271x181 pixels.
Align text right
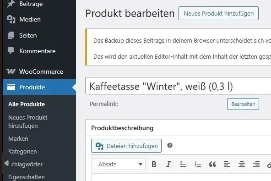[256, 164]
